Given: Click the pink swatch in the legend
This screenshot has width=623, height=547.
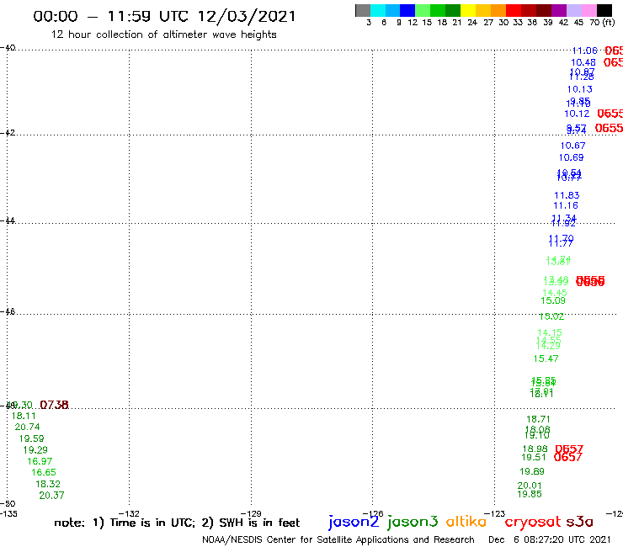Looking at the screenshot, I should point(588,10).
